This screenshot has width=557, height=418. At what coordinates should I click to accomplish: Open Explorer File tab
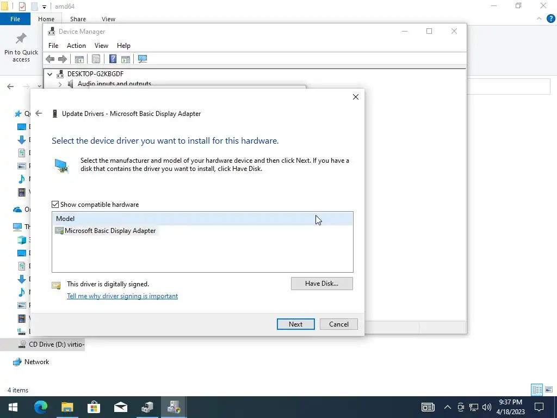(x=15, y=19)
